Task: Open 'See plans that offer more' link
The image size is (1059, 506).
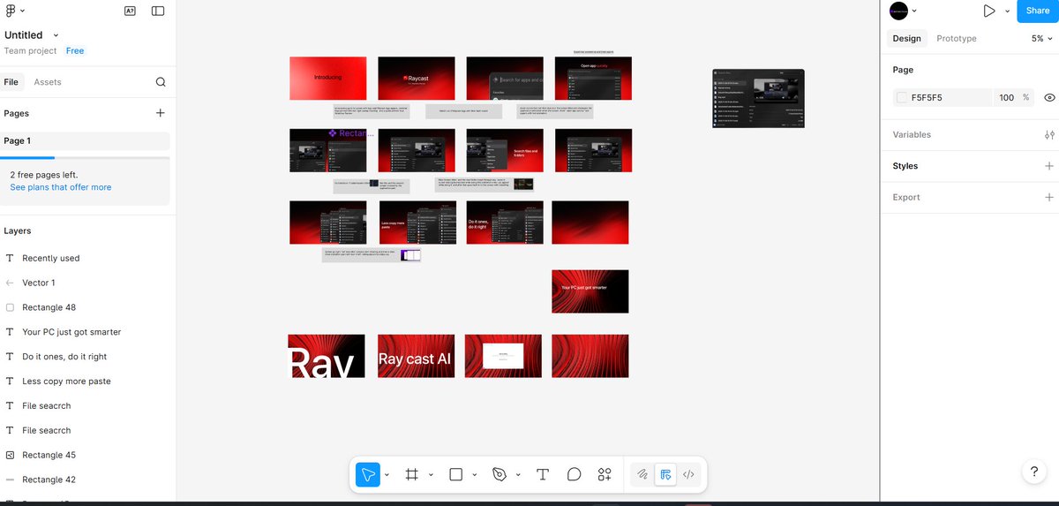Action: pos(61,187)
